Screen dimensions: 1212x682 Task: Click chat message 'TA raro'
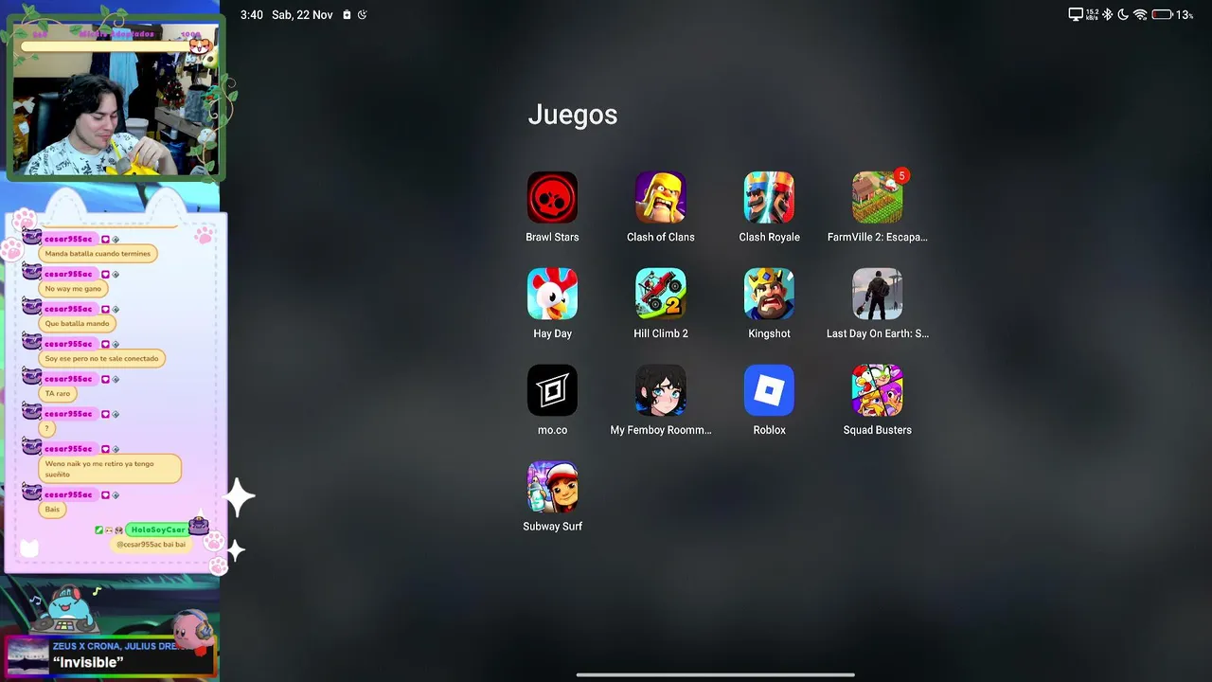tap(58, 394)
